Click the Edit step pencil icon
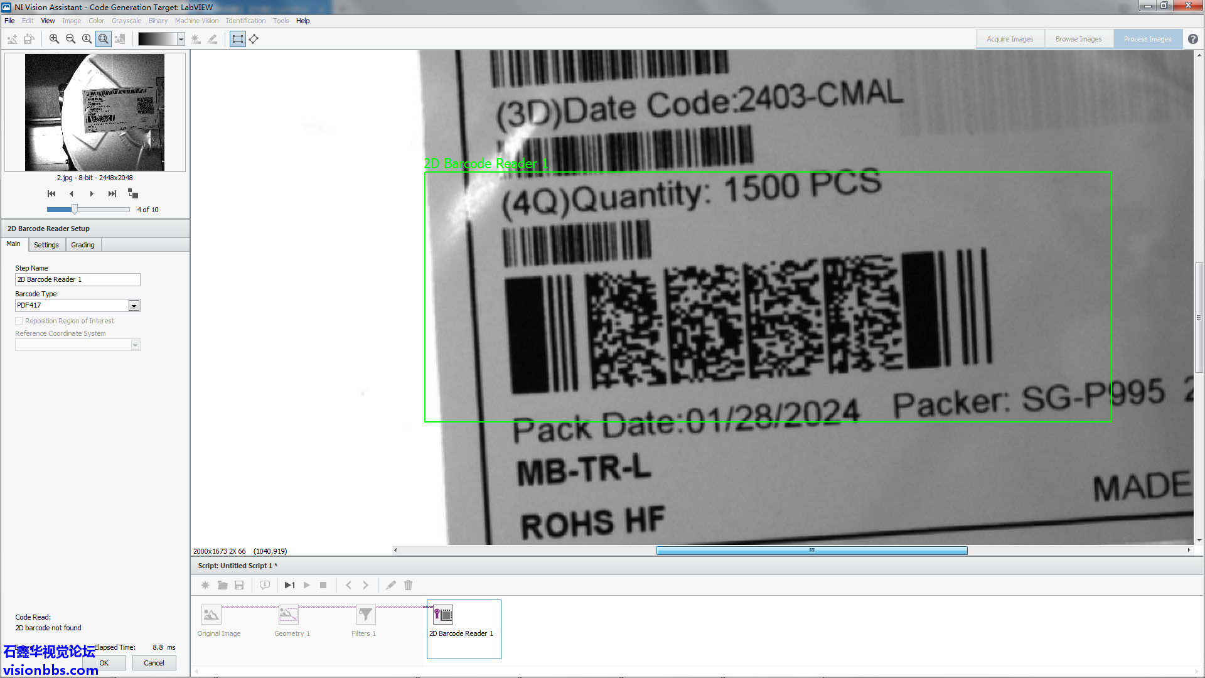Screen dimensions: 1205x678 [x=391, y=585]
